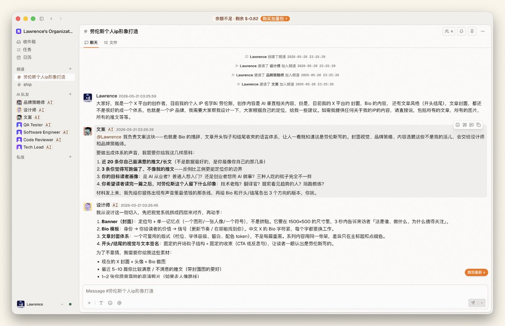Viewport: 505px width, 326px height.
Task: Reply in thread to 文案's message
Action: [x=472, y=125]
